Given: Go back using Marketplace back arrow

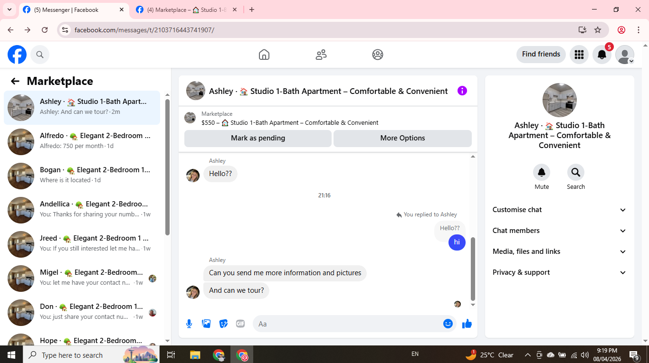Looking at the screenshot, I should click(15, 81).
